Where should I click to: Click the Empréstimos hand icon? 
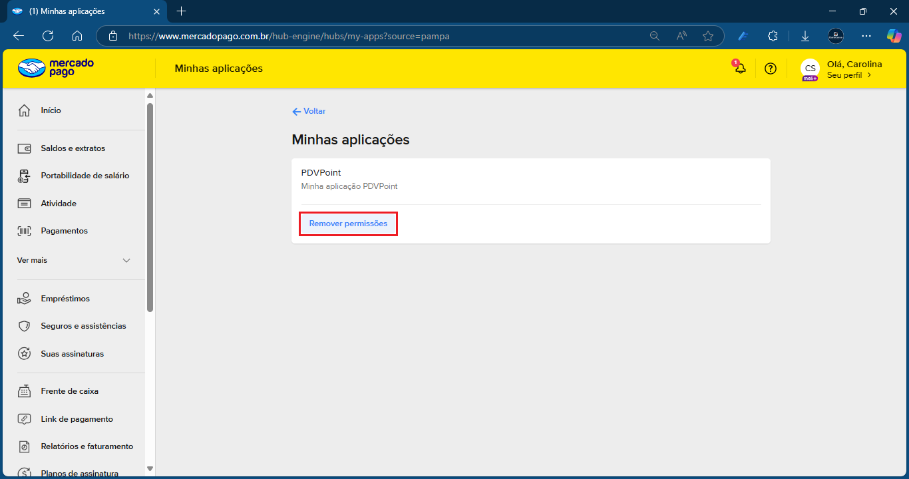[x=25, y=299]
